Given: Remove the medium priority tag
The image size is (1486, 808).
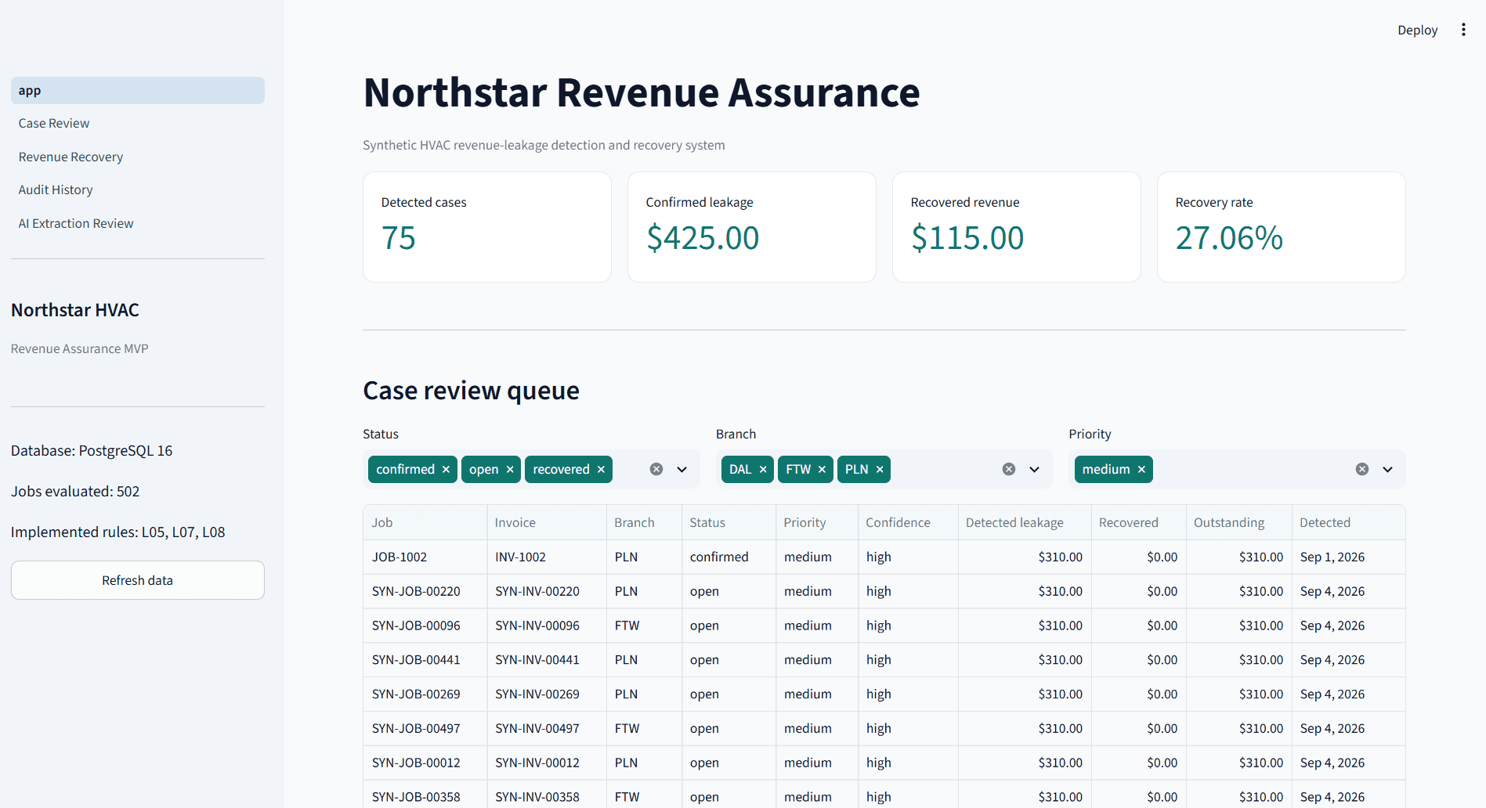Looking at the screenshot, I should click(x=1141, y=469).
